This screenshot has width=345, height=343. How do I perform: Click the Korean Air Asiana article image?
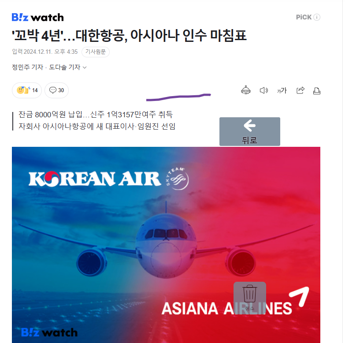click(166, 245)
